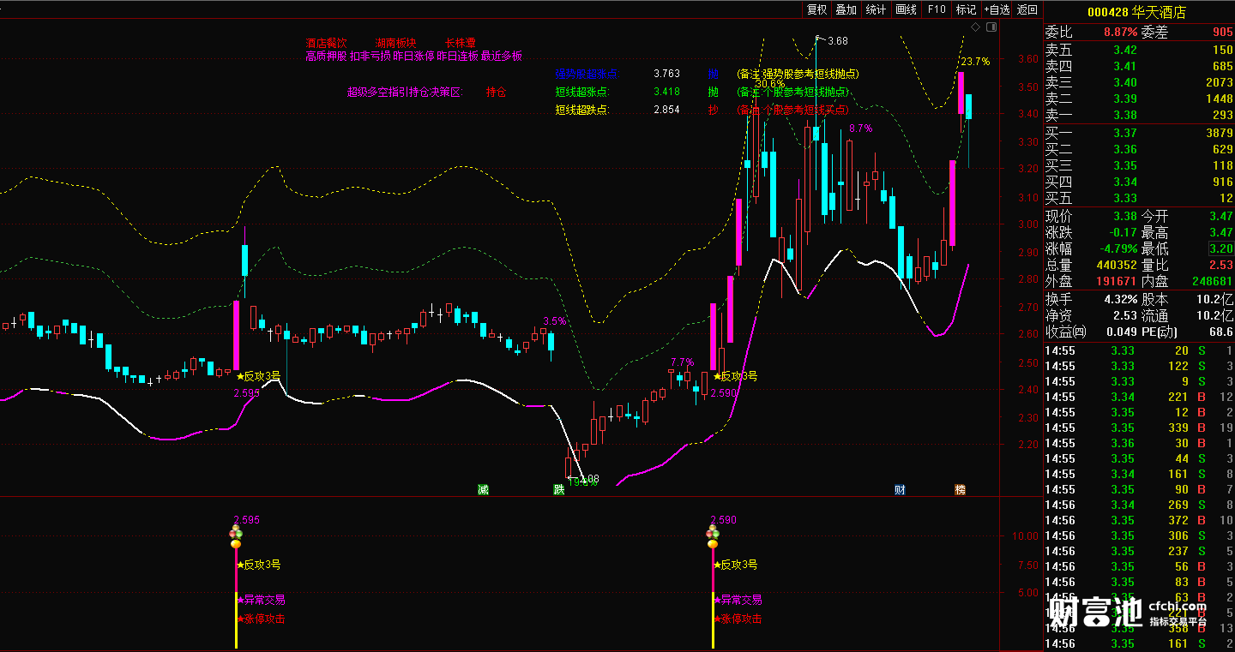
Task: Activate the 画线 drawing tool
Action: 907,9
